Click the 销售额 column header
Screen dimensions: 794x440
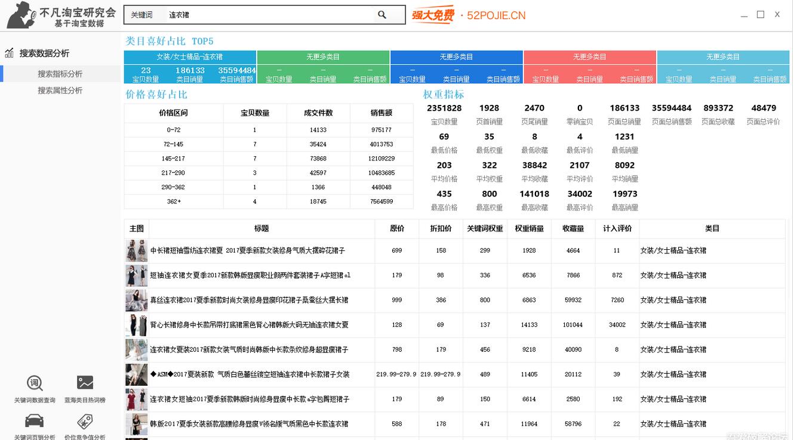pos(381,113)
